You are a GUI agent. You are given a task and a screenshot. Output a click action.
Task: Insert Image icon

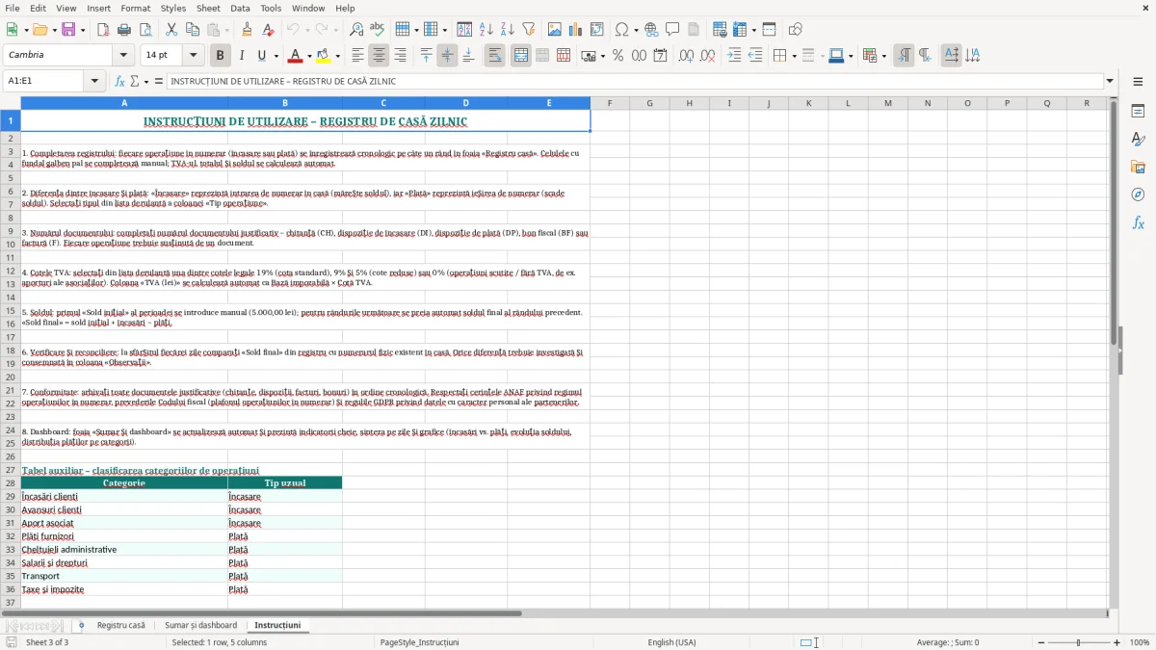[x=555, y=30]
